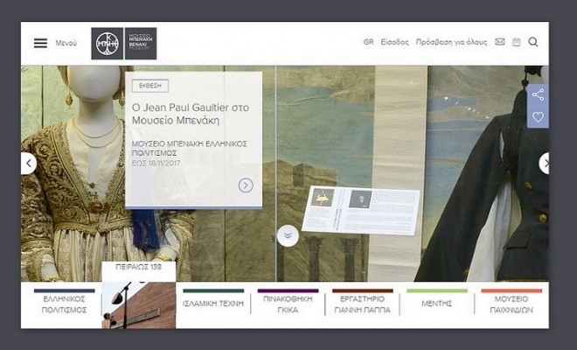This screenshot has width=577, height=350.
Task: Click the Μενού label
Action: point(66,43)
